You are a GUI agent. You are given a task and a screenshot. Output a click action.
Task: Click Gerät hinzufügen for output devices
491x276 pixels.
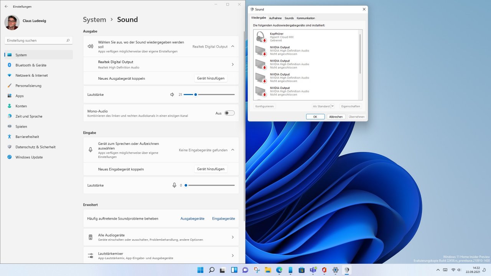click(211, 78)
